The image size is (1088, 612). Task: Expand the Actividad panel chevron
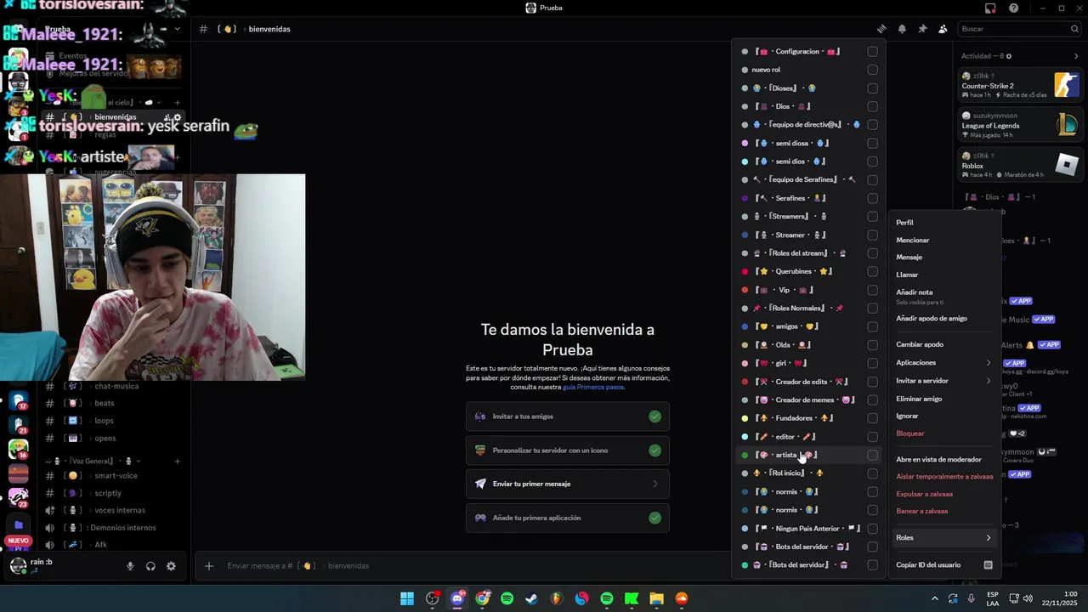tap(1076, 56)
